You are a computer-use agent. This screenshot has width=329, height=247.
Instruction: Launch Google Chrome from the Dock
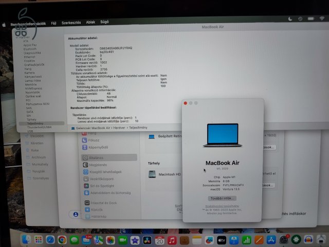click(x=62, y=240)
